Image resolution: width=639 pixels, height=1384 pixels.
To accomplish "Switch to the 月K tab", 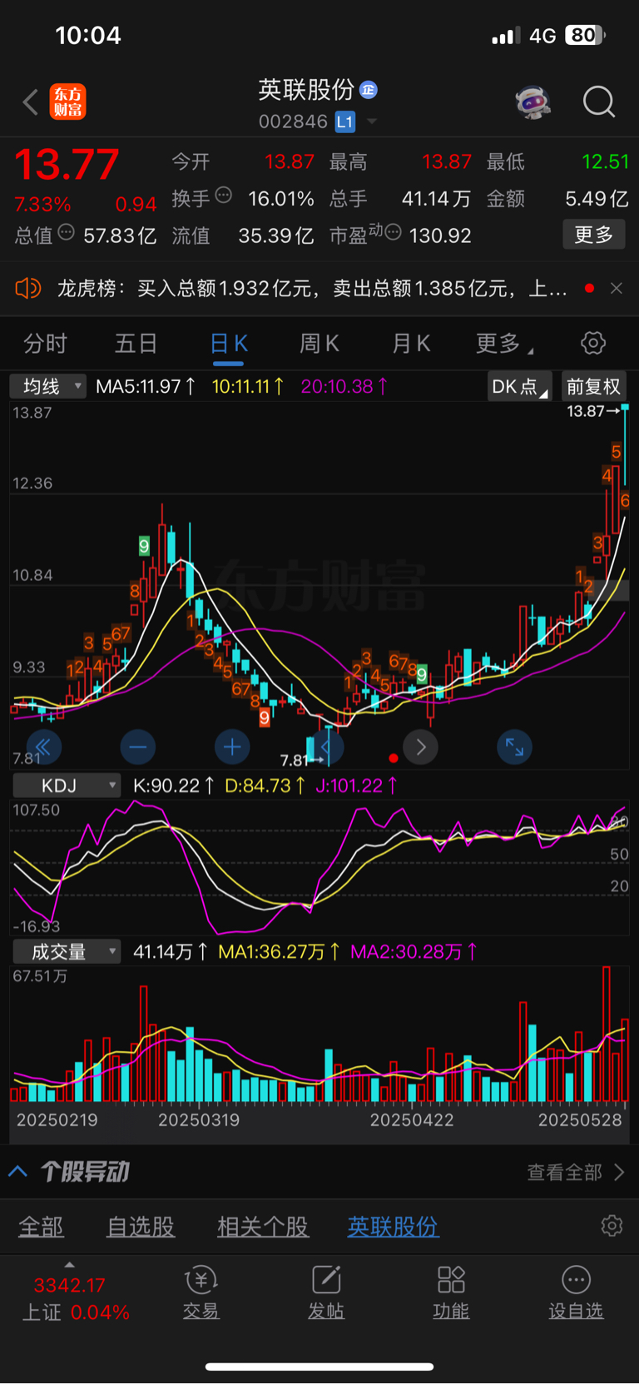I will pyautogui.click(x=411, y=344).
